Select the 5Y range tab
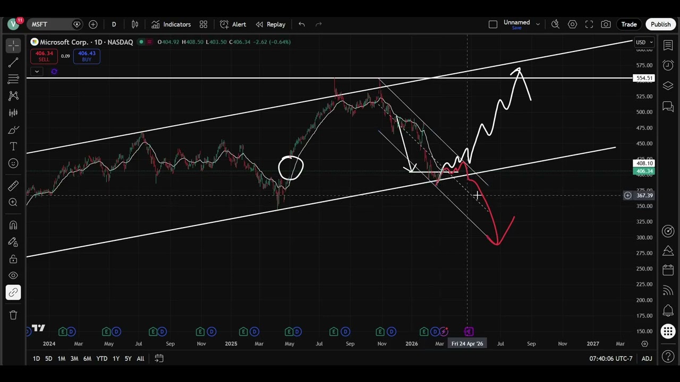This screenshot has height=382, width=680. pyautogui.click(x=128, y=359)
